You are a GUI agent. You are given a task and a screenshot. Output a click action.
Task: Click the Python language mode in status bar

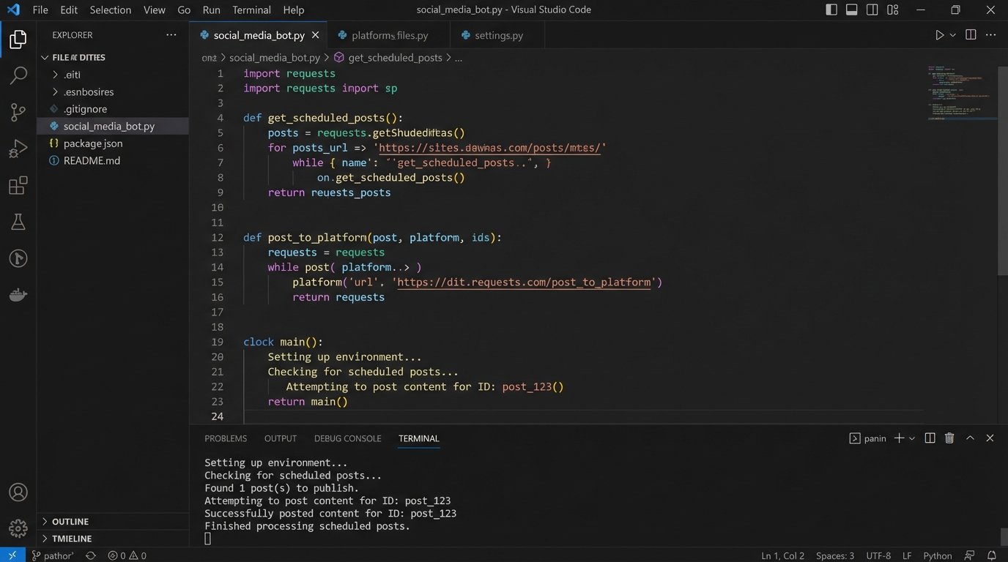tap(937, 555)
